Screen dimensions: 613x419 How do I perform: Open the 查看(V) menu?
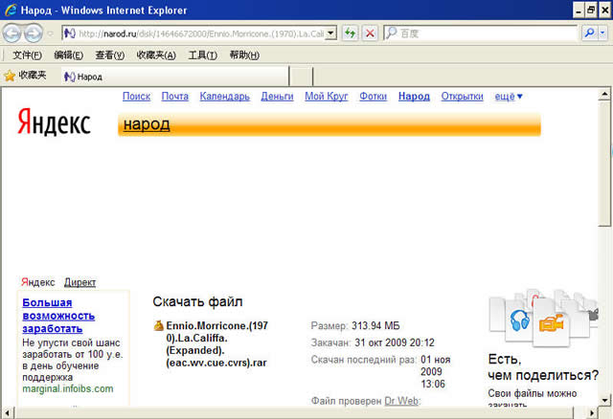[110, 55]
